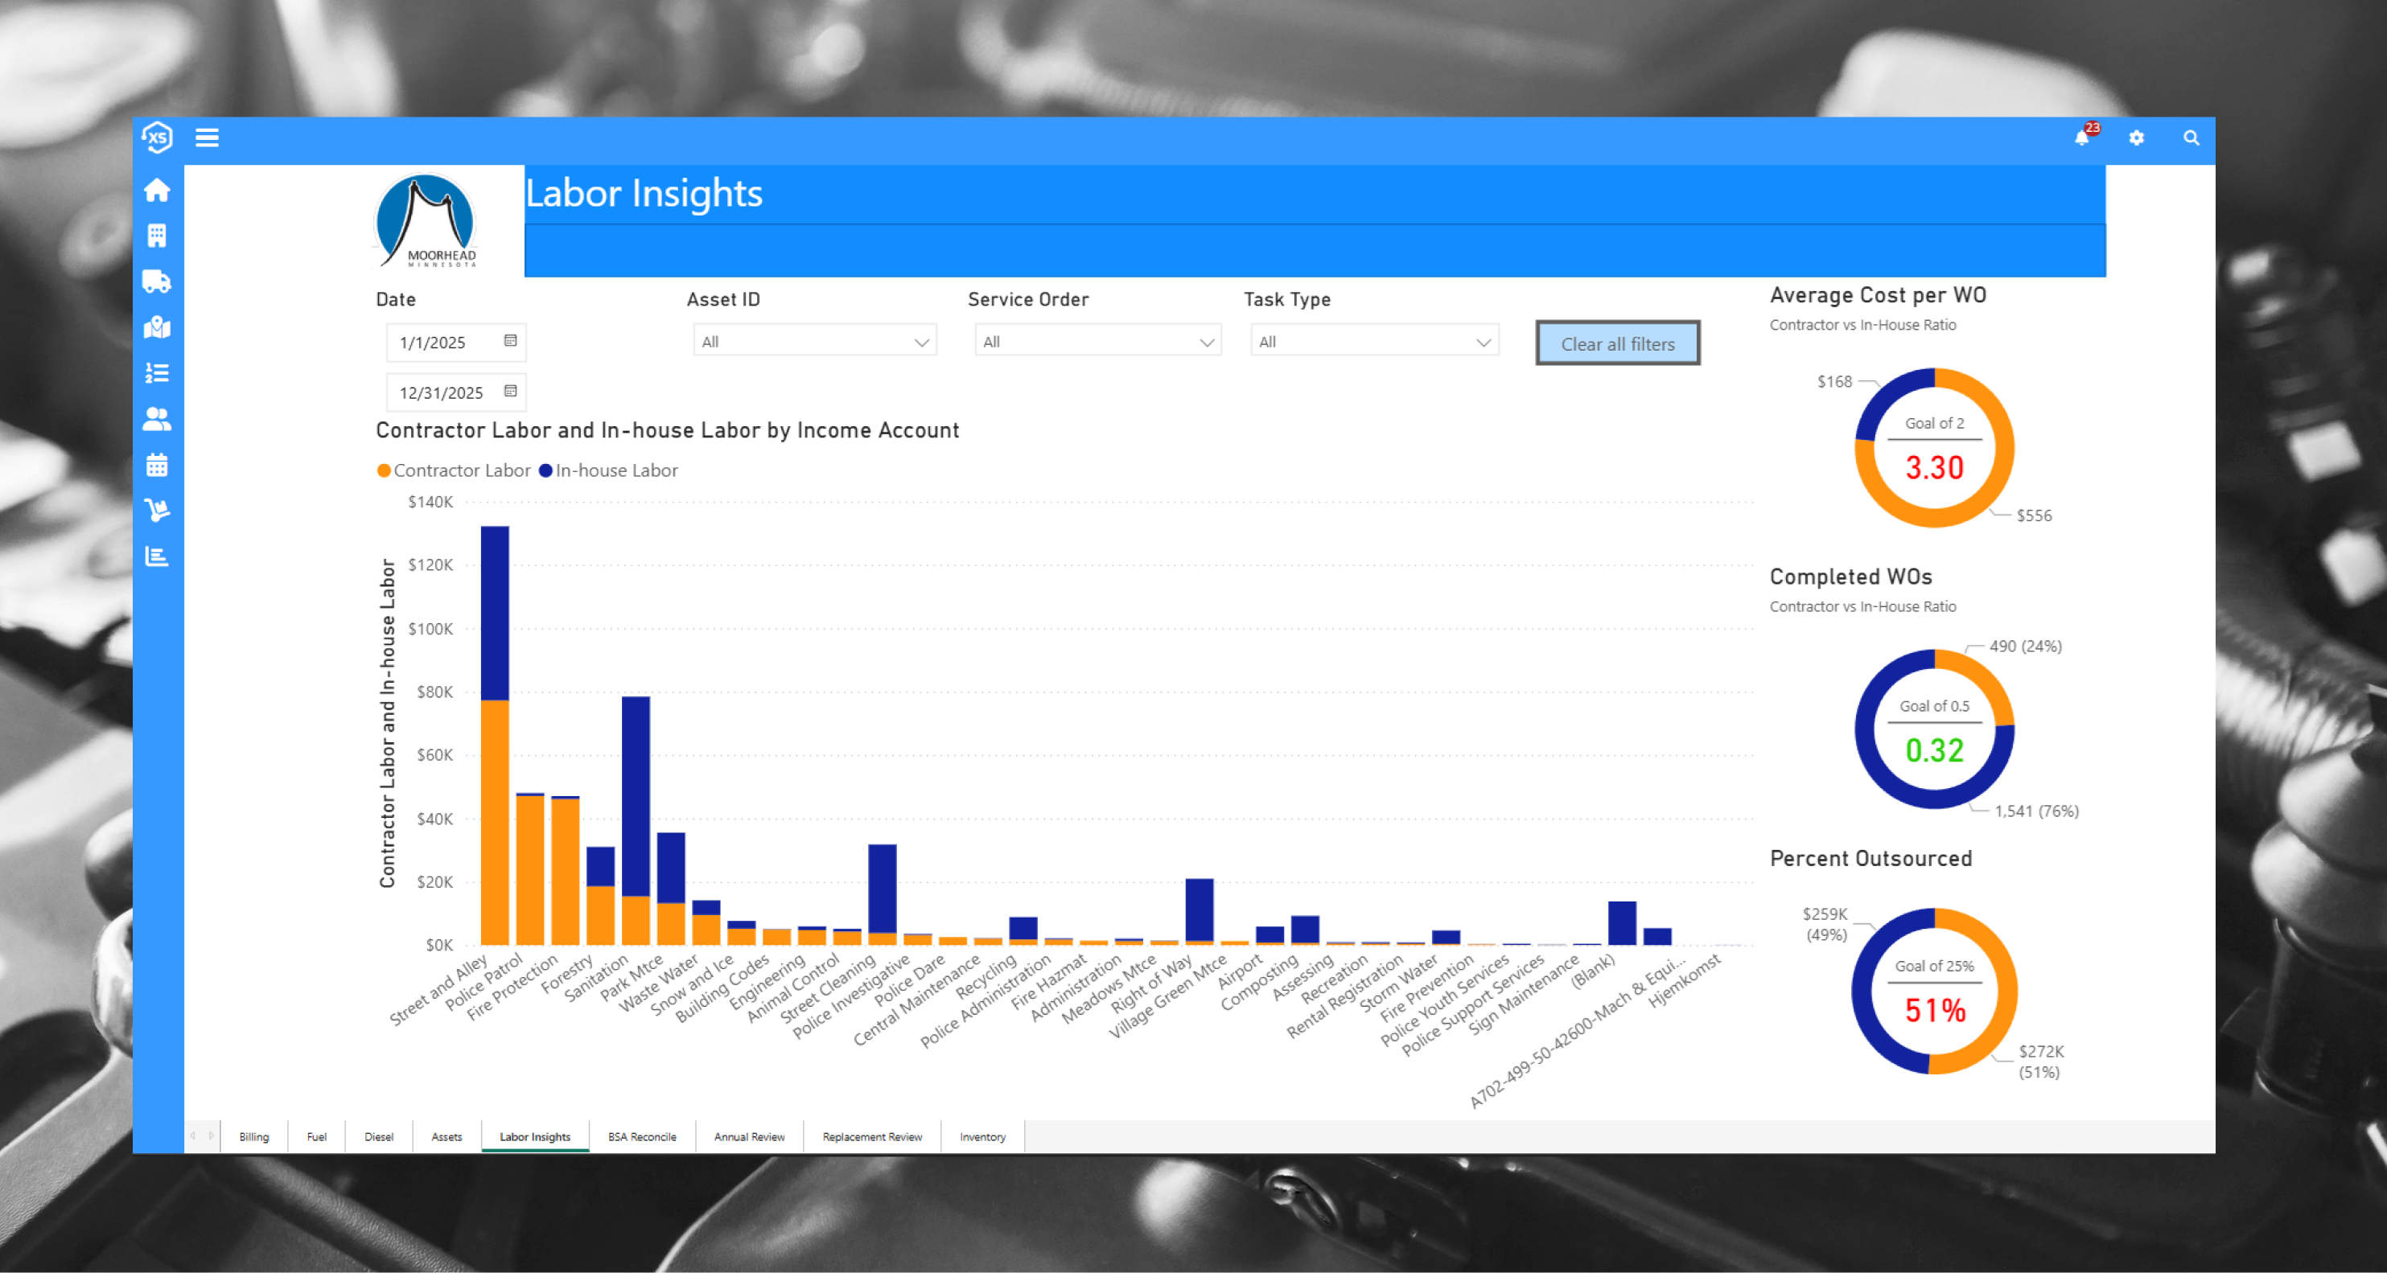Toggle Contractor Labor legend entry
Screen dimensions: 2387x1273
click(x=453, y=470)
